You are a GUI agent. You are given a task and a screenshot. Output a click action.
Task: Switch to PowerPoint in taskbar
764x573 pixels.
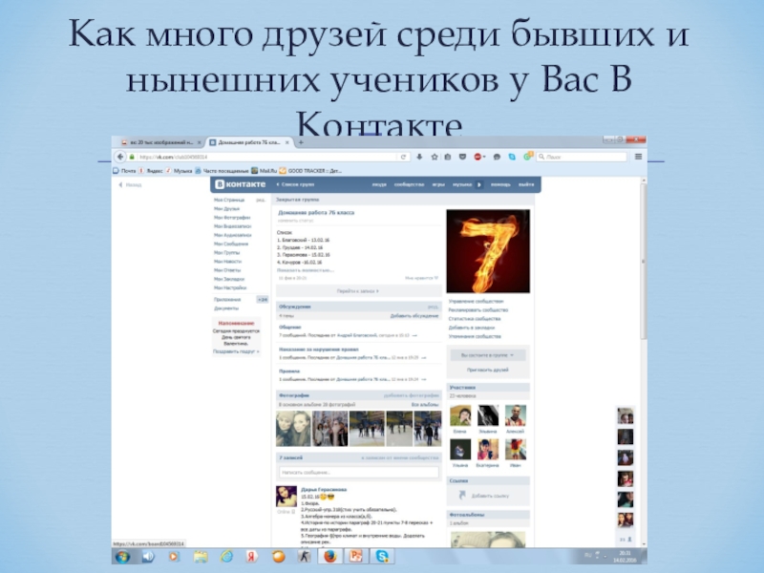[x=355, y=557]
